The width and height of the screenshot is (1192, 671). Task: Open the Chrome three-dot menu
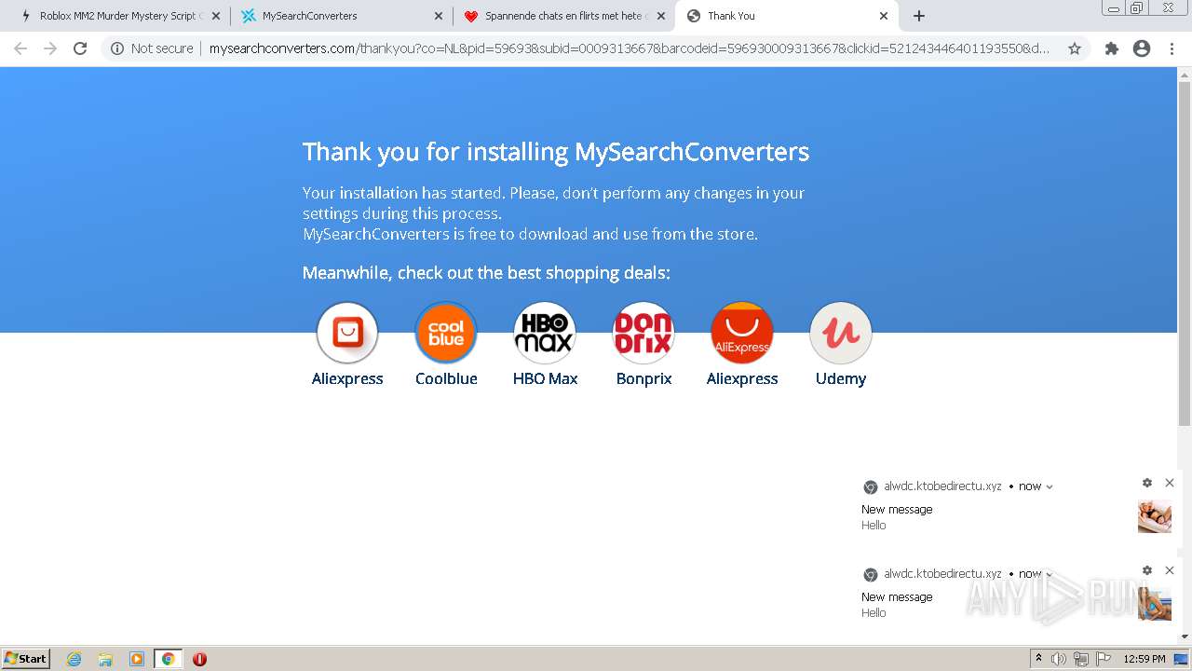(1172, 48)
